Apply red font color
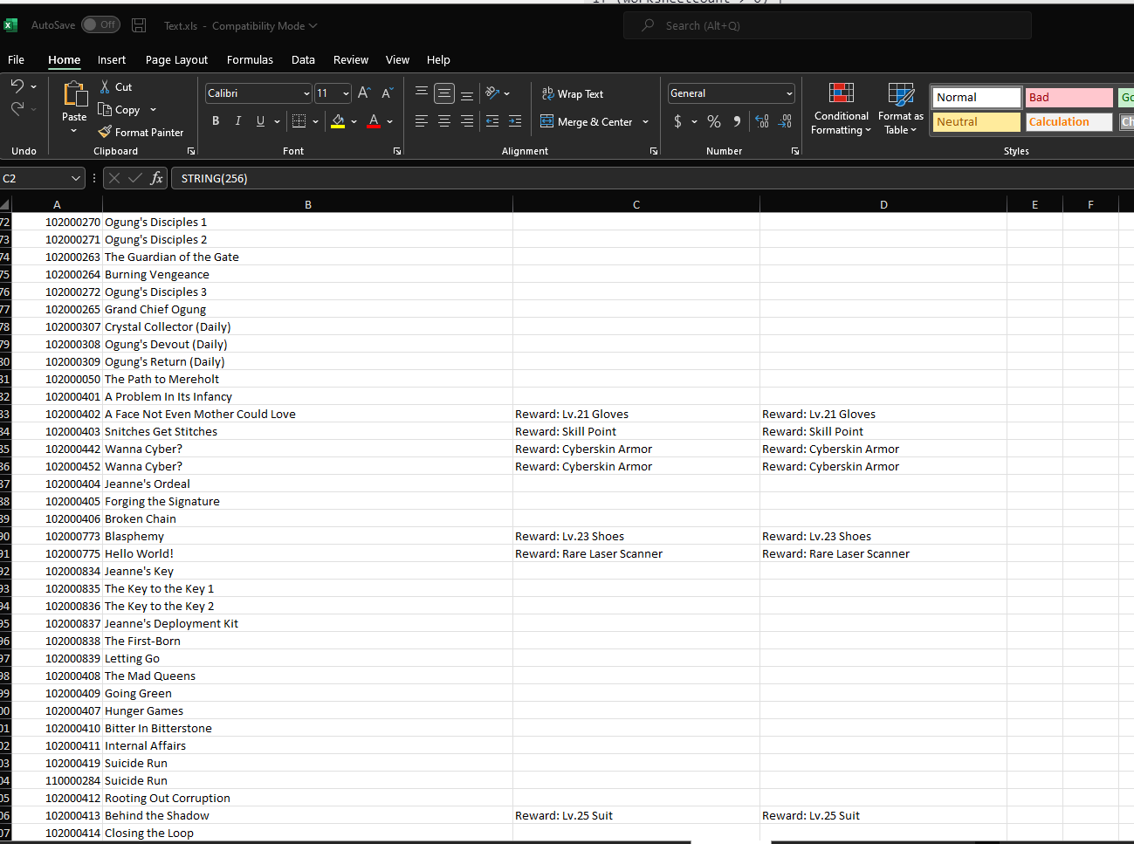Image resolution: width=1134 pixels, height=844 pixels. click(374, 121)
